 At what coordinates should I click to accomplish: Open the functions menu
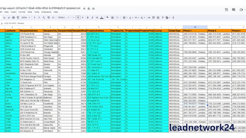pyautogui.click(x=173, y=18)
